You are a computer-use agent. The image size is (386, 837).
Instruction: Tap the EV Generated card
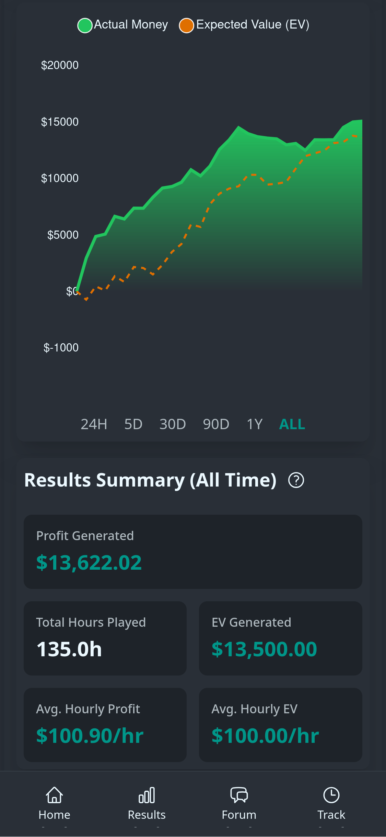pyautogui.click(x=280, y=638)
